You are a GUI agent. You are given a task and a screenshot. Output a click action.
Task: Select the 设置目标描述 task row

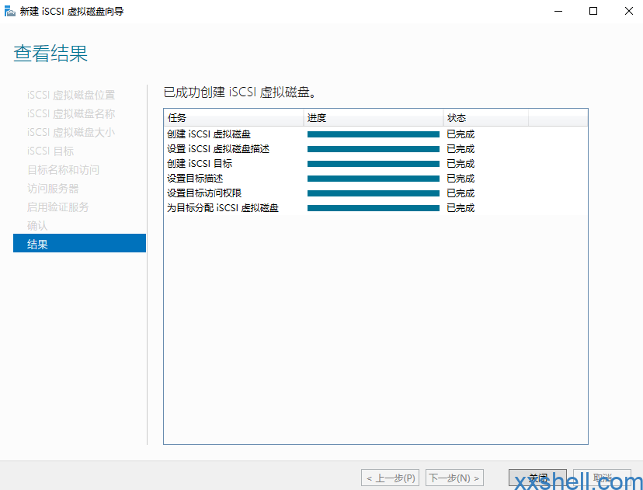click(376, 179)
